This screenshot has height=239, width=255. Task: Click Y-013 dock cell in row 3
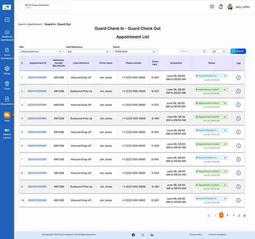155,105
